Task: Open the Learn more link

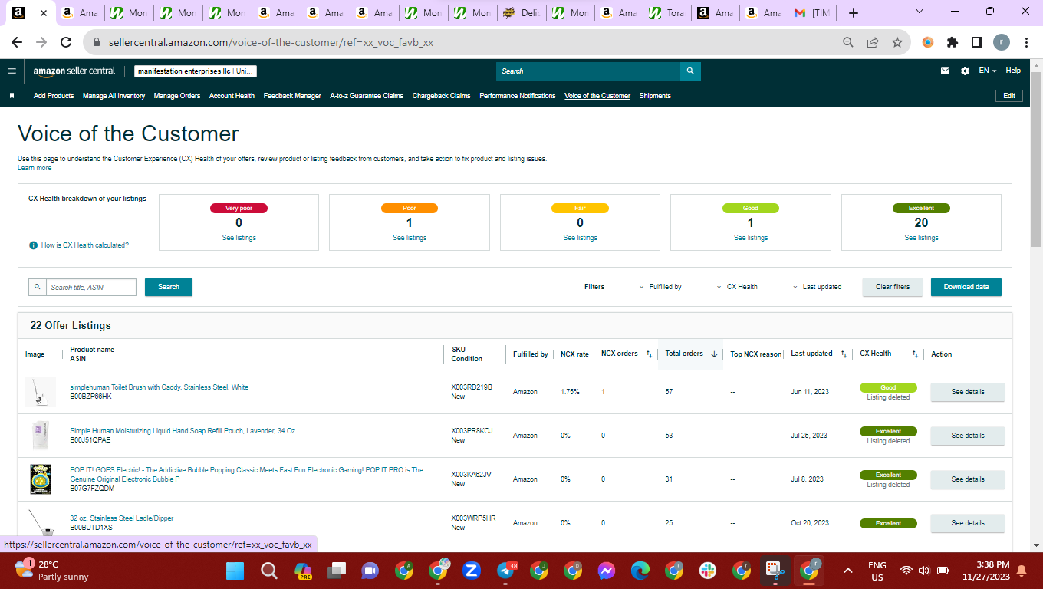Action: [x=35, y=168]
